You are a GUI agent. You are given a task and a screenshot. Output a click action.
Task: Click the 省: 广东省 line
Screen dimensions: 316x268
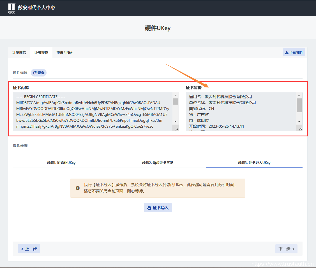coord(199,114)
